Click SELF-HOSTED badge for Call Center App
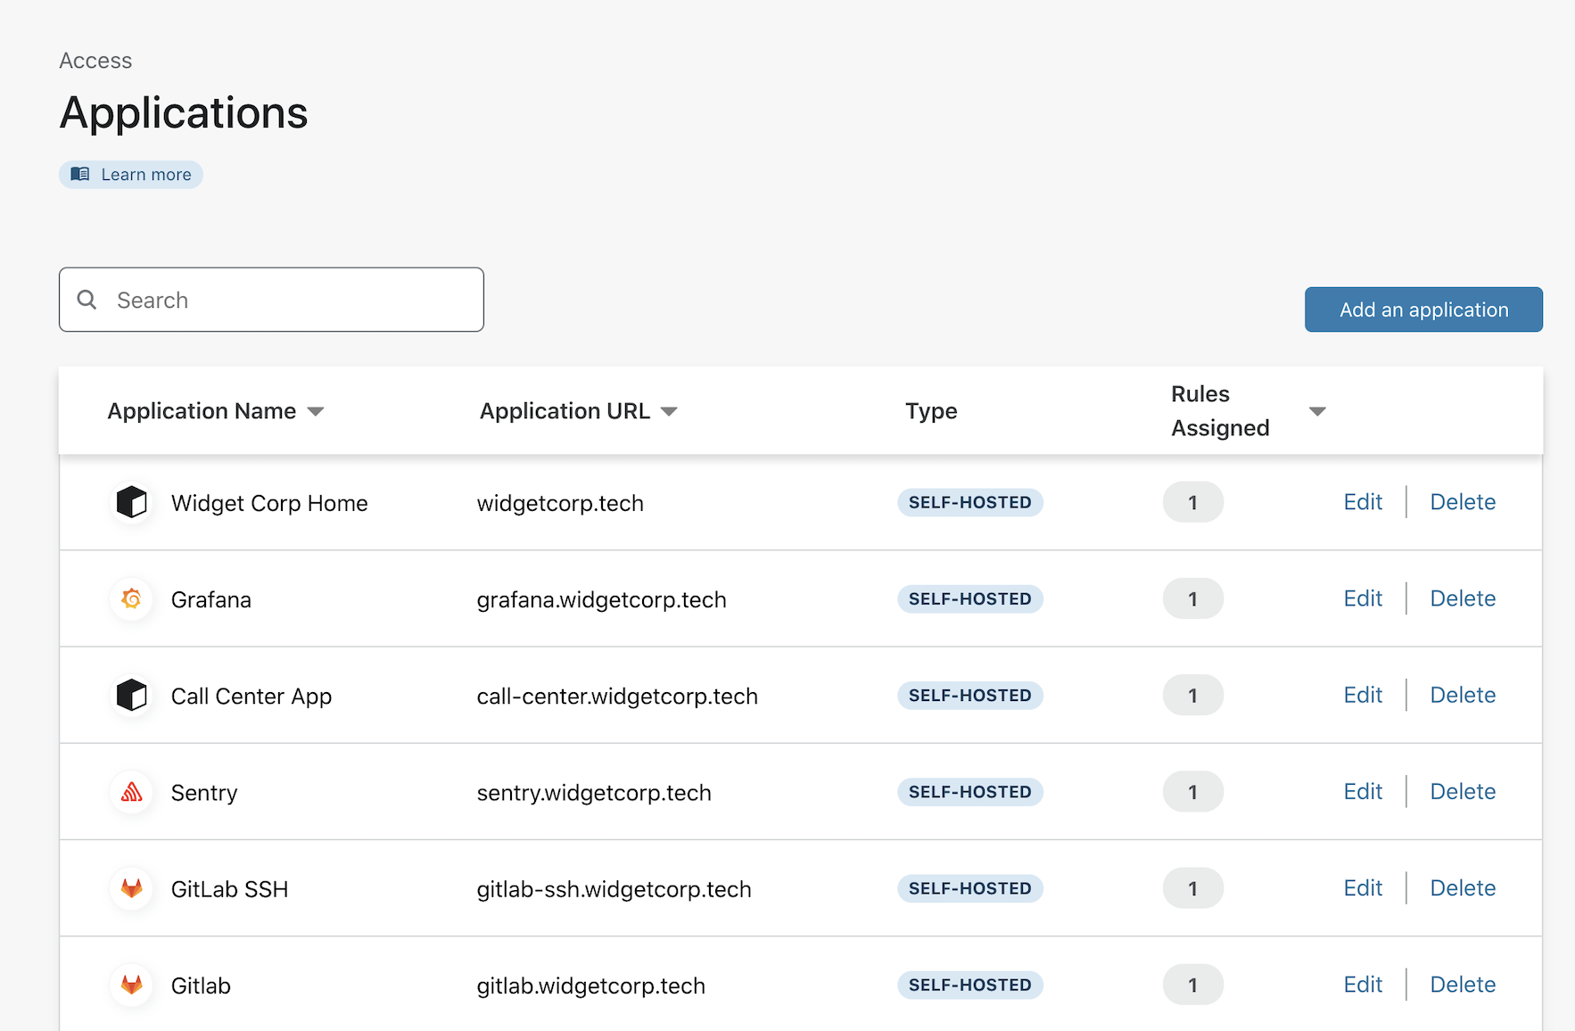 pos(969,696)
